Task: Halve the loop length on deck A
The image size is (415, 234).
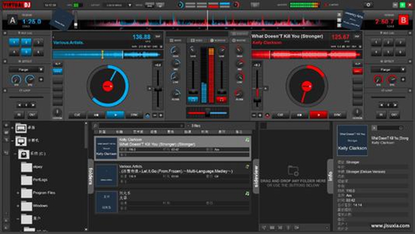Action: point(20,105)
